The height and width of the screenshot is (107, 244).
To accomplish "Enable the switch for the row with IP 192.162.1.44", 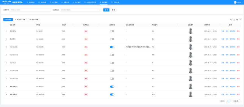I will pyautogui.click(x=112, y=63).
